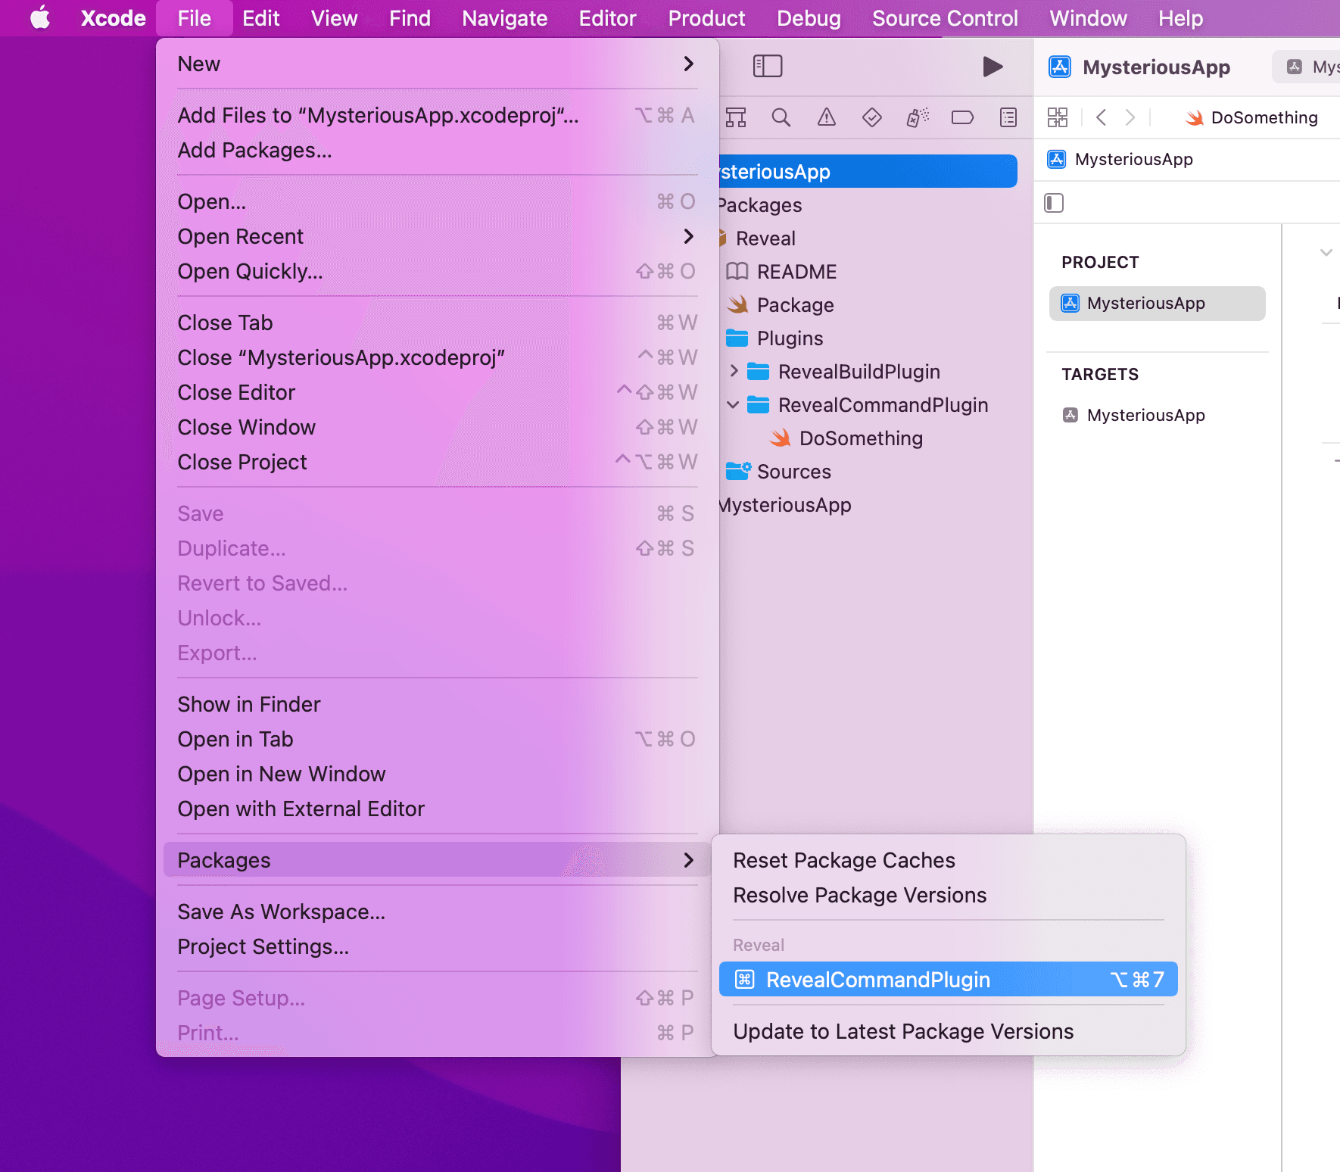The width and height of the screenshot is (1340, 1172).
Task: Choose Close Tab menu item
Action: click(437, 323)
